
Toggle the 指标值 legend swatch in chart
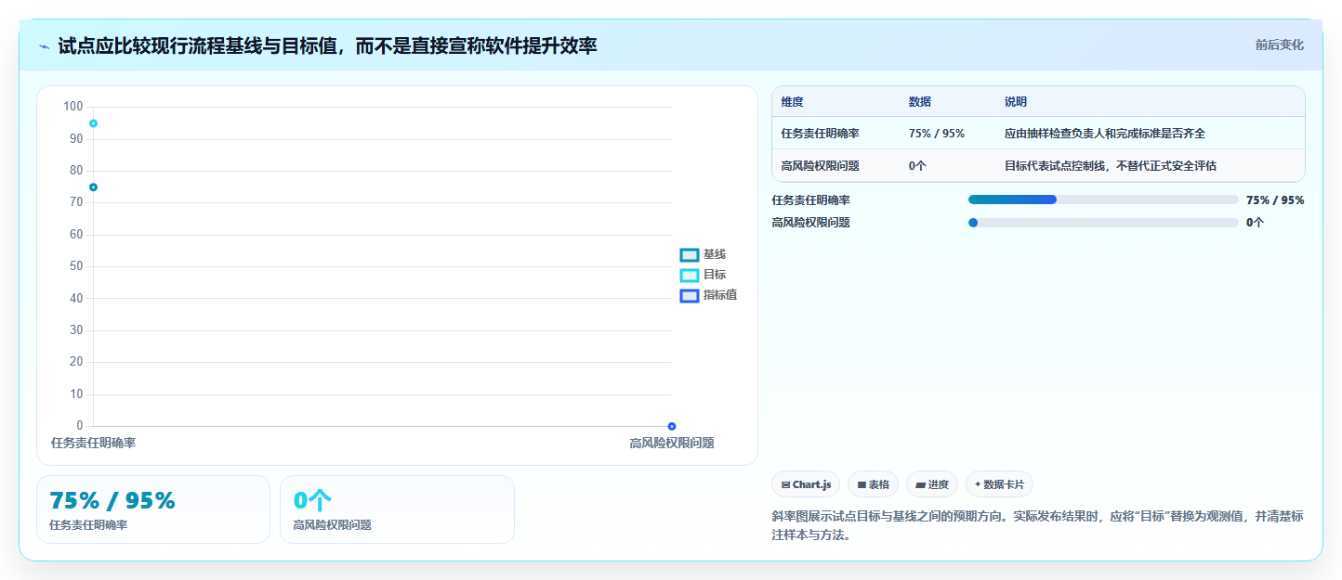[689, 295]
